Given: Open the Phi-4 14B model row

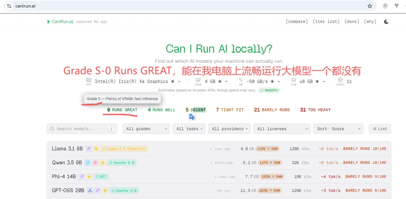Looking at the screenshot, I should click(x=219, y=177).
